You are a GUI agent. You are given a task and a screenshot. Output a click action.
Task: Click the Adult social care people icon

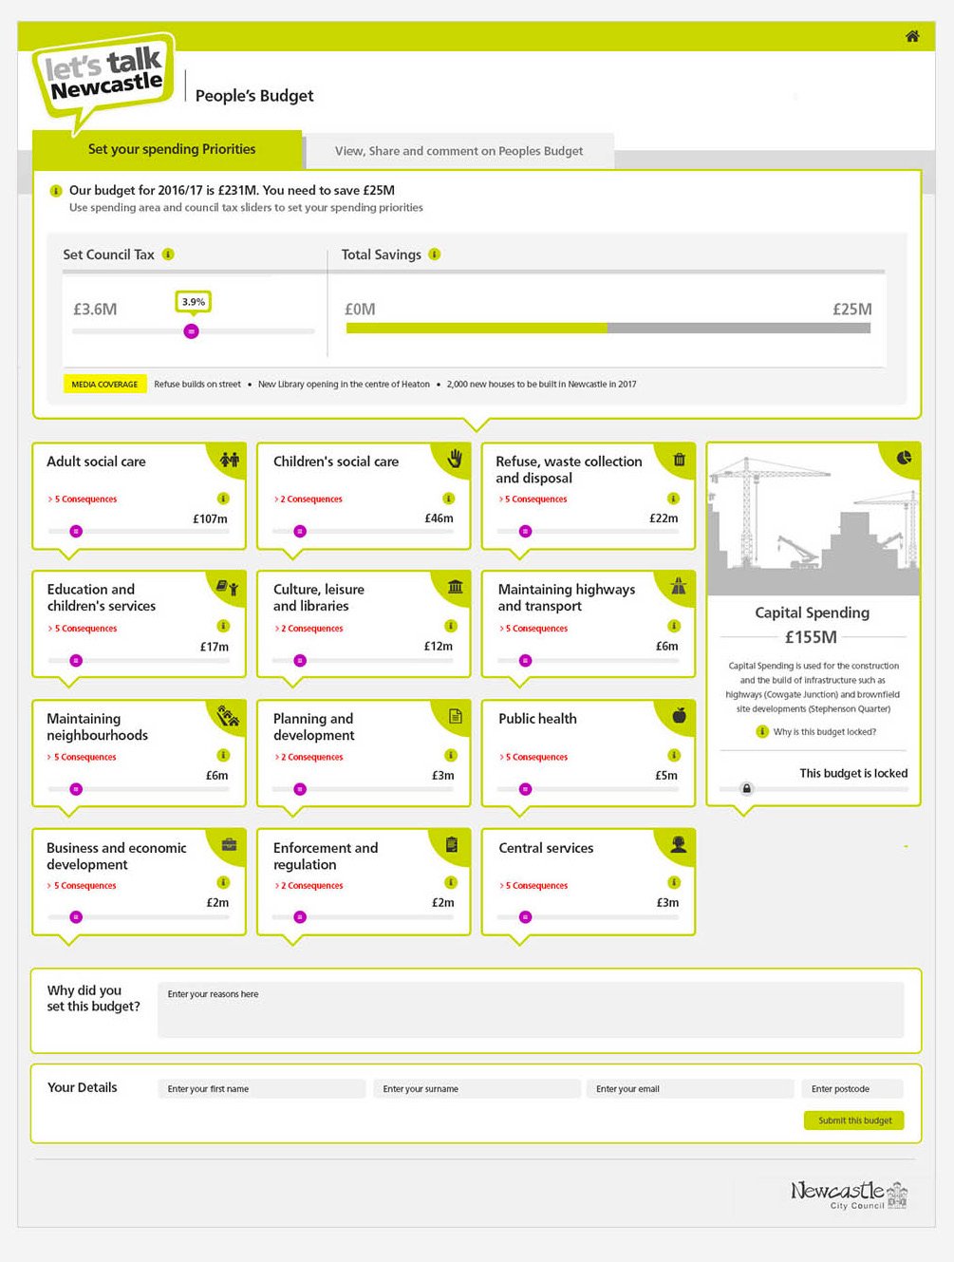(230, 460)
